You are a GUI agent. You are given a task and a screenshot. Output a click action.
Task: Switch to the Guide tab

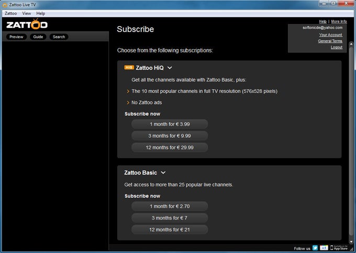(38, 37)
